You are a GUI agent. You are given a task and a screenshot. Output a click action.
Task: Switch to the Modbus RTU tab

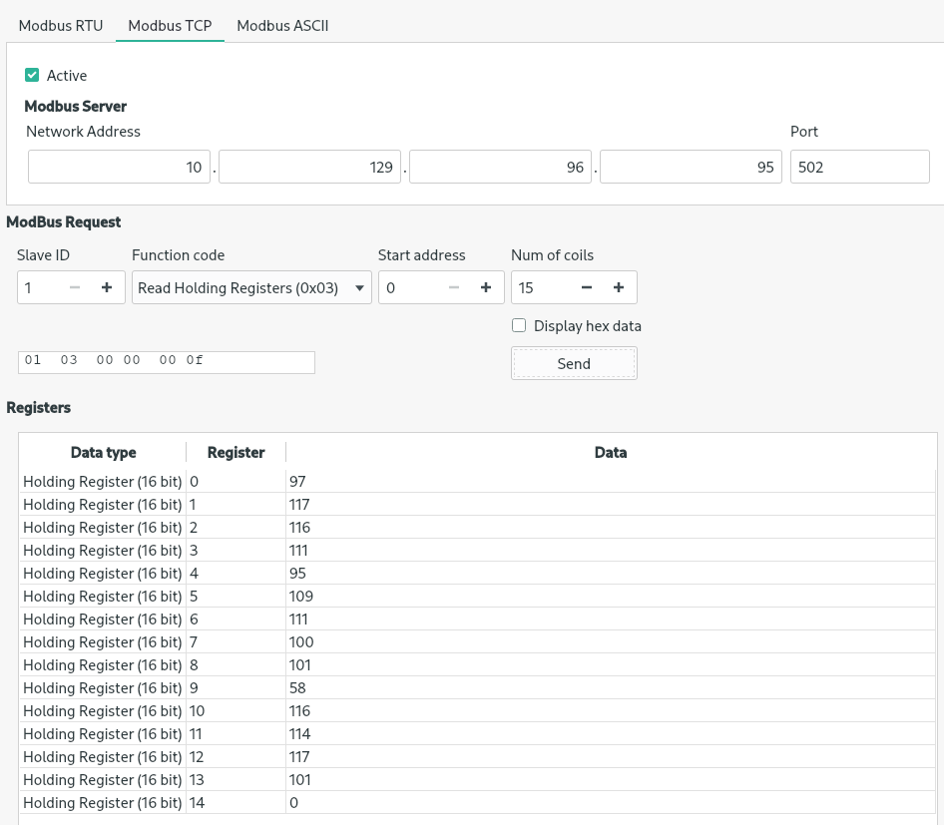61,26
